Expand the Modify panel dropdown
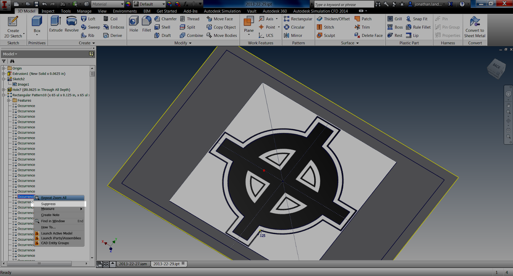 tap(183, 43)
